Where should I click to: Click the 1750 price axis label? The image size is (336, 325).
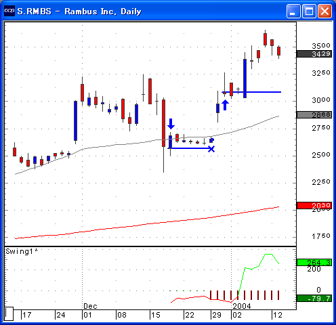click(x=321, y=236)
